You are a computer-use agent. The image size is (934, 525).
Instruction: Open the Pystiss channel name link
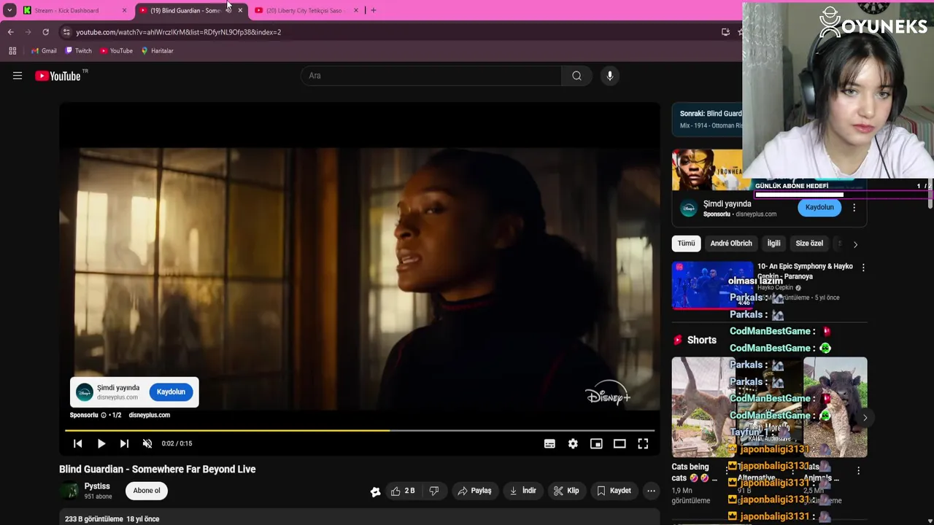pyautogui.click(x=97, y=486)
